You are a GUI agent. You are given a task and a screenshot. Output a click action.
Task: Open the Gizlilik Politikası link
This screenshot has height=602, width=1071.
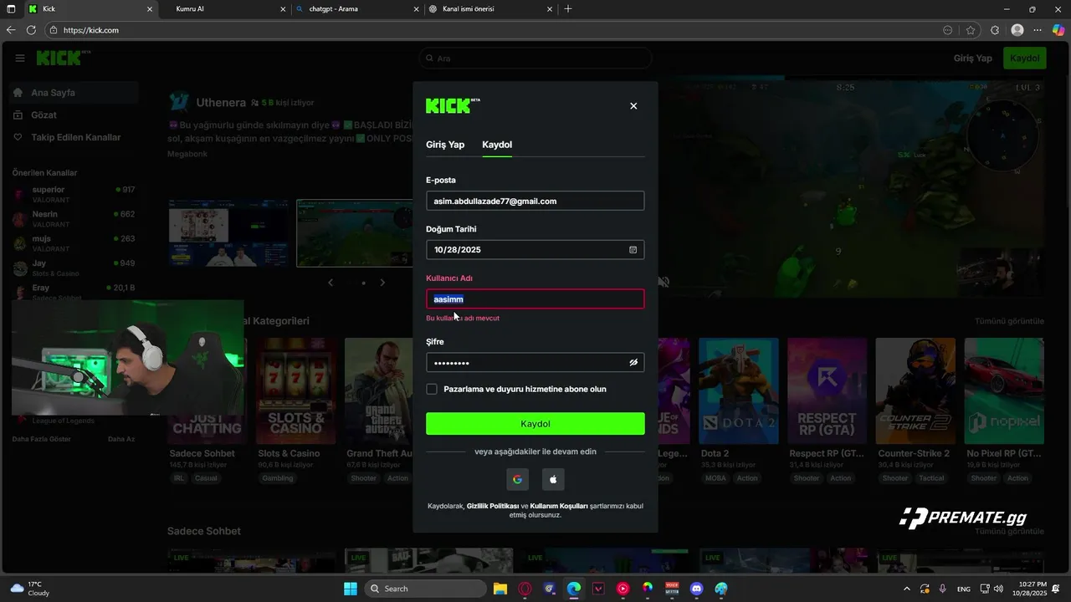492,506
